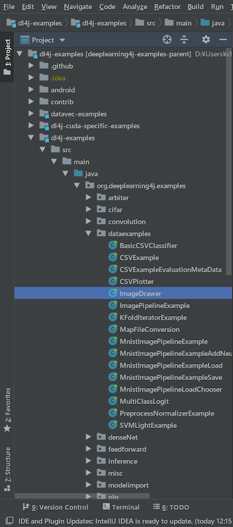The width and height of the screenshot is (233, 527).
Task: Click the Structure tool window icon
Action: pyautogui.click(x=7, y=488)
